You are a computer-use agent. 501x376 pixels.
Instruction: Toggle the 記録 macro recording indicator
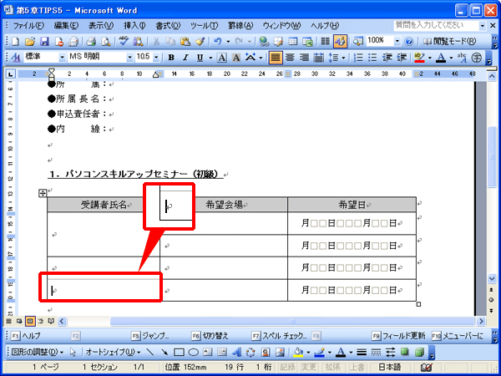[x=288, y=368]
